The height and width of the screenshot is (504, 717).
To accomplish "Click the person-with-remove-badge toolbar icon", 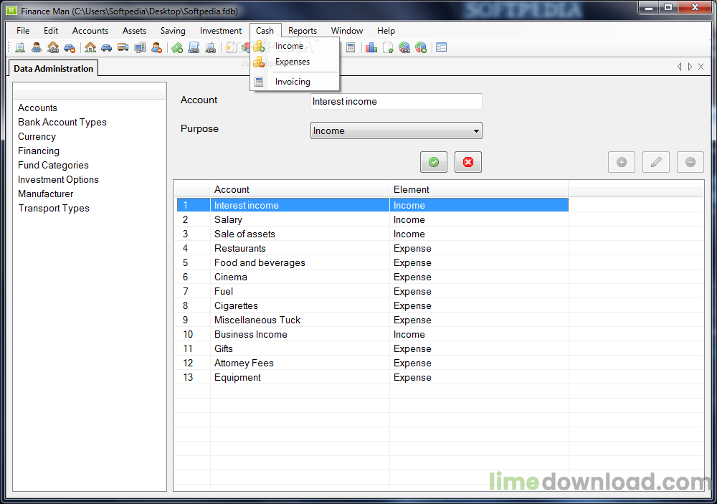I will 157,47.
